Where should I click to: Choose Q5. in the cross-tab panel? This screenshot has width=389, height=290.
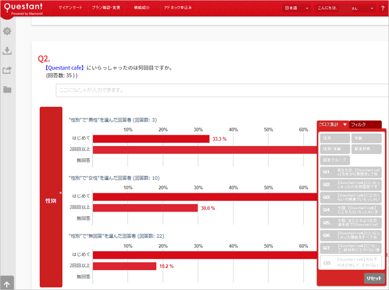[351, 223]
